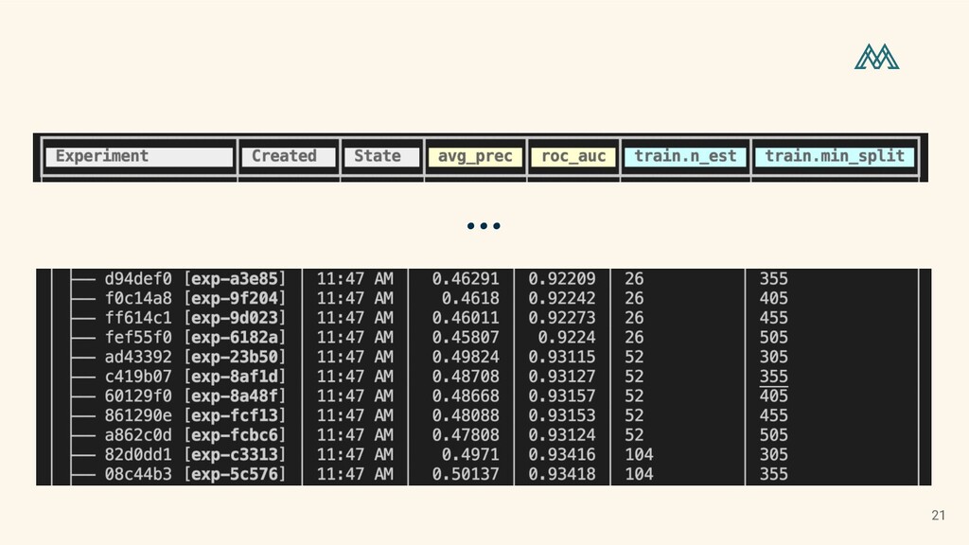Image resolution: width=969 pixels, height=545 pixels.
Task: Click roc_auc value 0.92209
Action: 562,279
